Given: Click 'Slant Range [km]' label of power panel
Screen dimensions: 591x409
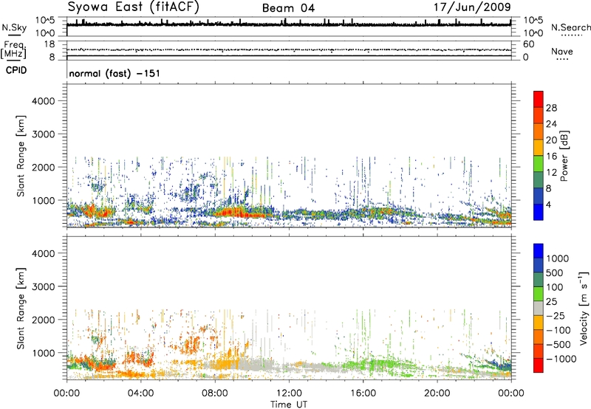Looking at the screenshot, I should (21, 156).
